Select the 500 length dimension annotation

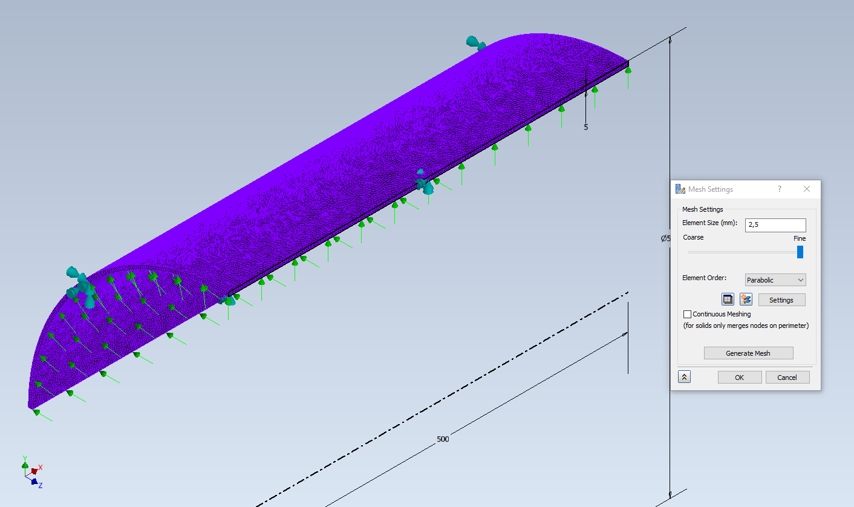pos(442,439)
